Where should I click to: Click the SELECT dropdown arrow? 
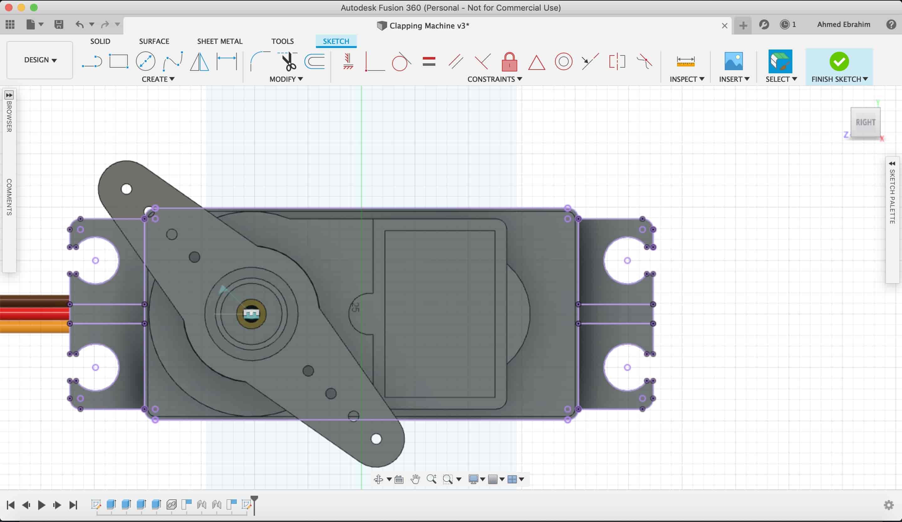[794, 79]
